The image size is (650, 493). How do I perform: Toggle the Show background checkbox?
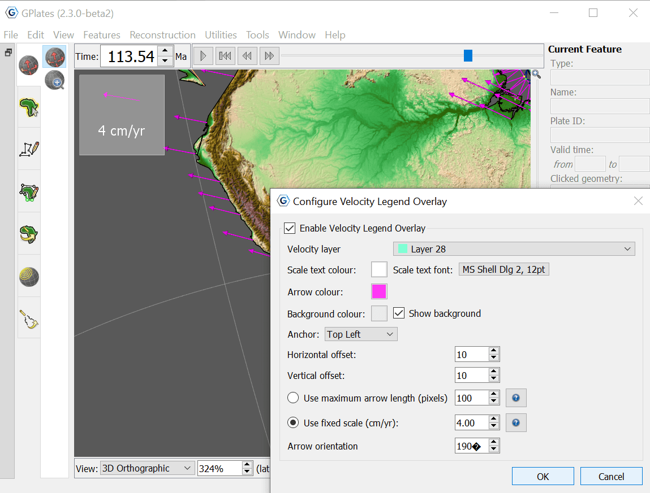[x=399, y=313]
